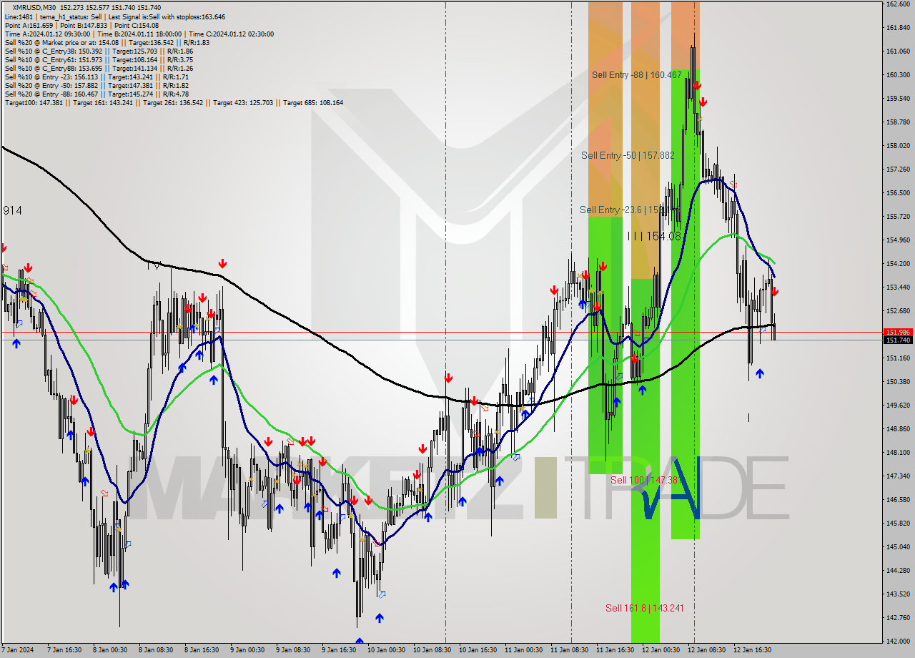Viewport: 915px width, 658px height.
Task: Click the 159.540 price axis value
Action: point(898,99)
